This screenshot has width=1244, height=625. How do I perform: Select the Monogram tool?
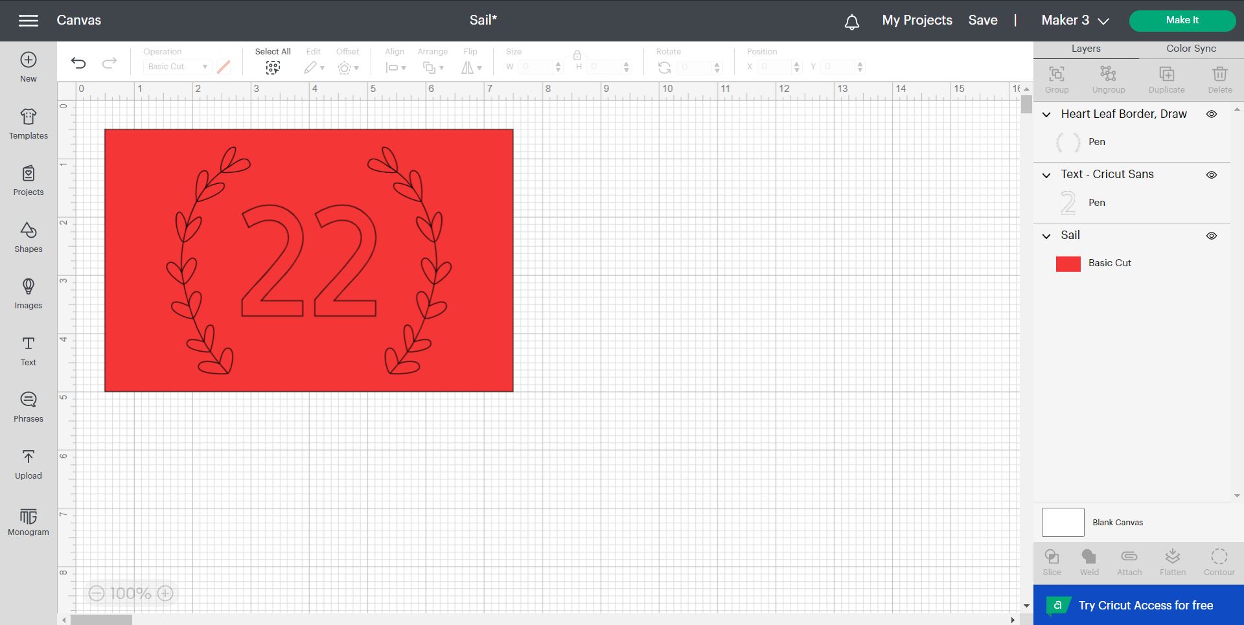[28, 521]
